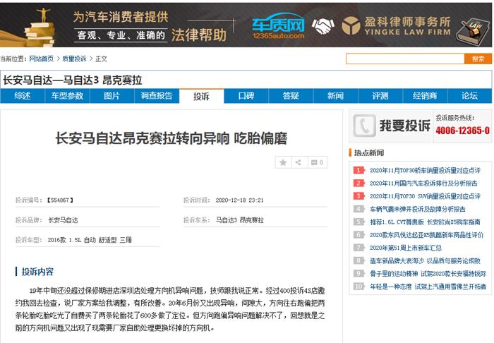Open 车辆气囊未弹开投诉及故障分析报告 link
Image resolution: width=494 pixels, height=343 pixels.
[x=418, y=209]
